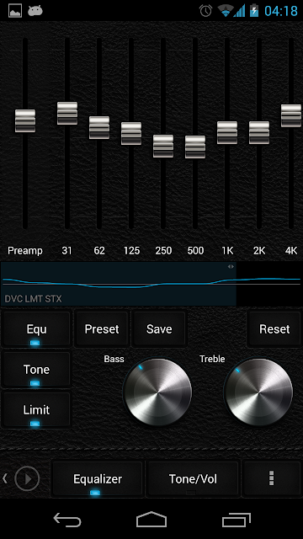Tap the left chevron beside play button
Screen dimensions: 303x539
[x=5, y=478]
